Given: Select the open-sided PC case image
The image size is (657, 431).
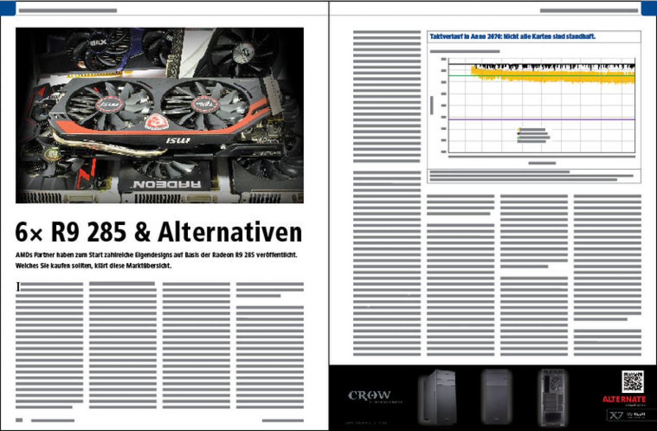Looking at the screenshot, I should pyautogui.click(x=553, y=397).
